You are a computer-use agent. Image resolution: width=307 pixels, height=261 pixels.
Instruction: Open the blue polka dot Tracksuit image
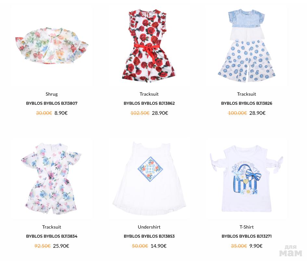pyautogui.click(x=247, y=46)
